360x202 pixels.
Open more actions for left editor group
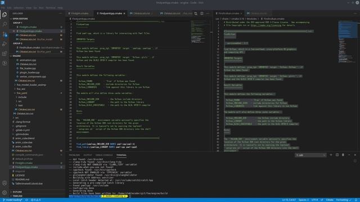coord(208,13)
